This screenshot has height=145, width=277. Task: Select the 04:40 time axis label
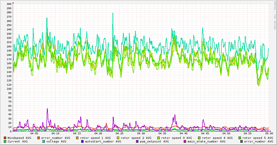click(x=184, y=134)
